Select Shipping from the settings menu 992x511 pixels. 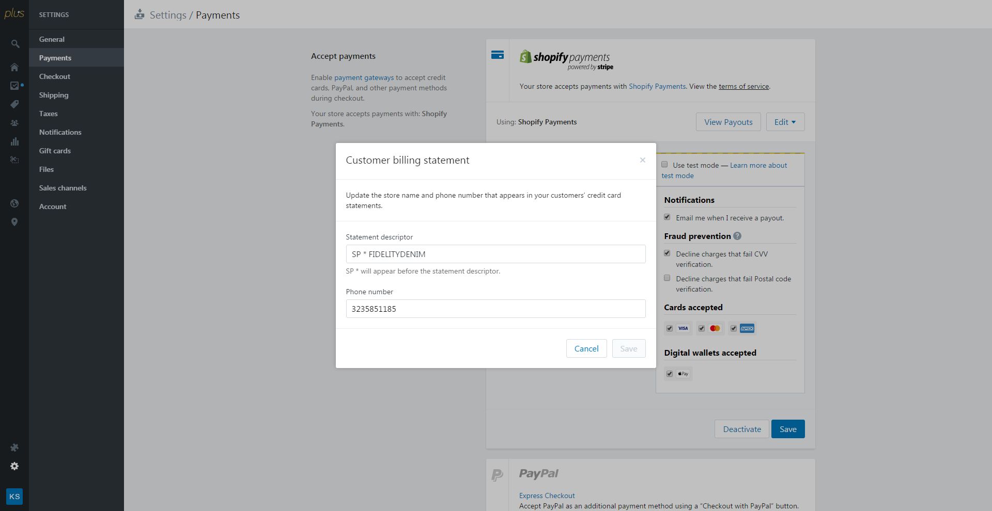(54, 95)
